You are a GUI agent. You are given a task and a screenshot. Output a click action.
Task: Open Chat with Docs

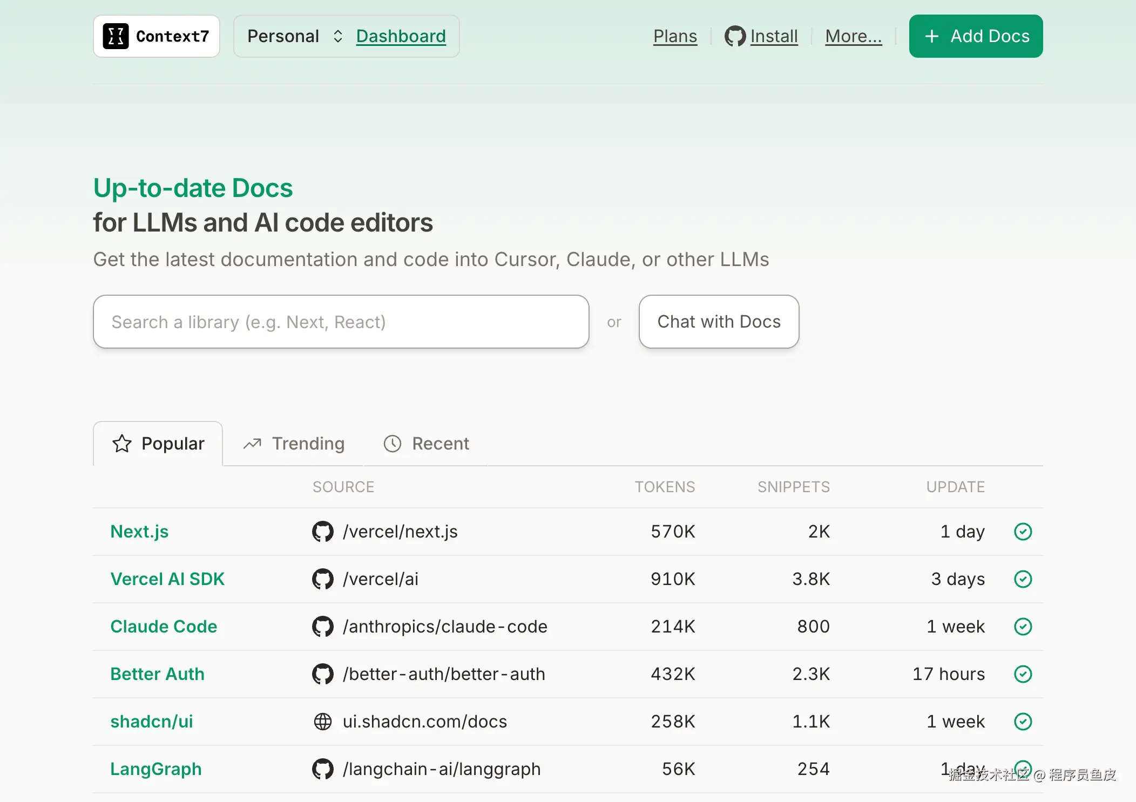(x=719, y=322)
